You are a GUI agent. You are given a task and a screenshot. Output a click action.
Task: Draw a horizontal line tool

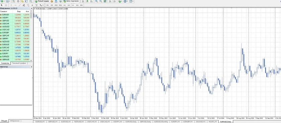[15, 5]
